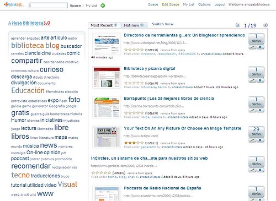Go to next page arrow beside 1/19
This screenshot has width=276, height=201.
coord(266,25)
